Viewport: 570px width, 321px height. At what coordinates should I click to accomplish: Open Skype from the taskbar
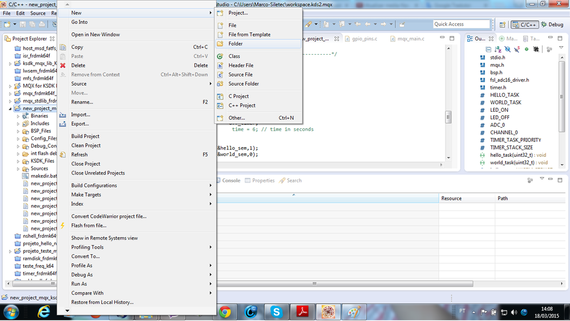pyautogui.click(x=276, y=312)
